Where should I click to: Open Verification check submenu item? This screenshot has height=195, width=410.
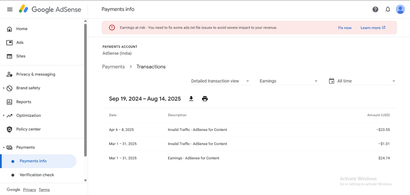37,175
